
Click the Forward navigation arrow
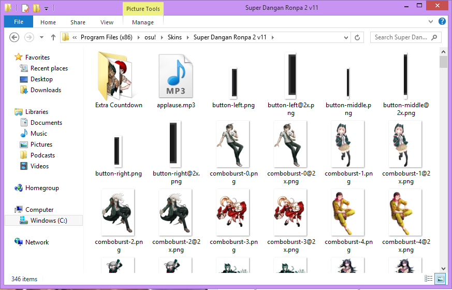point(29,37)
